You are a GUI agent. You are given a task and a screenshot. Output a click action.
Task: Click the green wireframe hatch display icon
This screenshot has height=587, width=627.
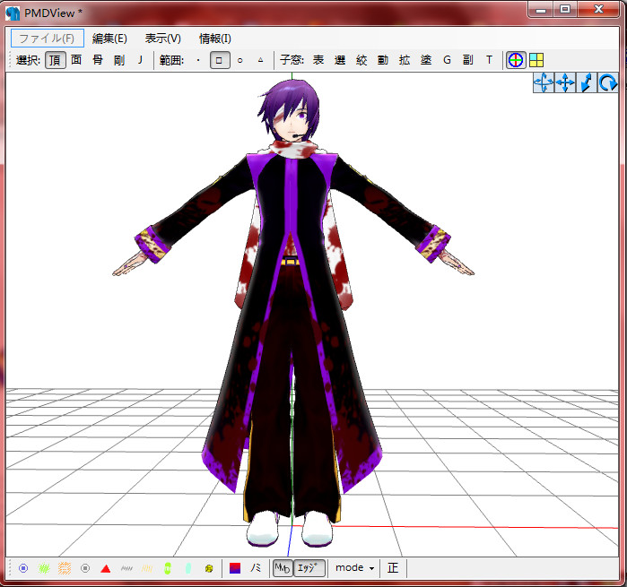point(44,568)
